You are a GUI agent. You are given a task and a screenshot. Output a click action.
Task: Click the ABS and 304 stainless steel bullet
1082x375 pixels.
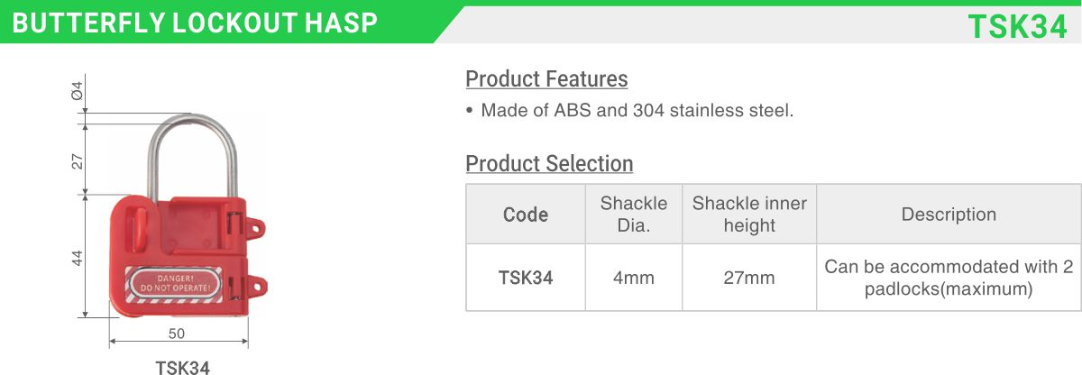point(630,111)
